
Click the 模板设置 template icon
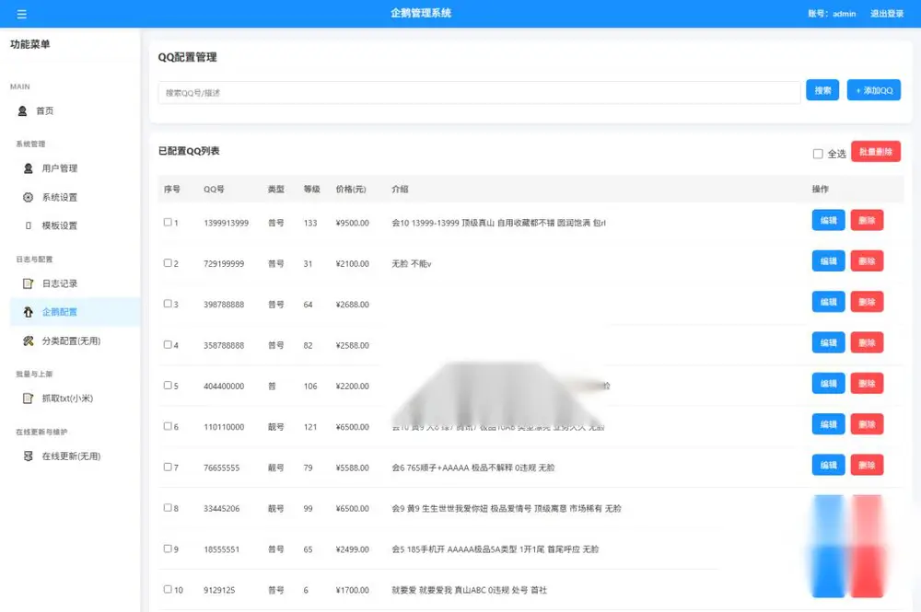(28, 225)
